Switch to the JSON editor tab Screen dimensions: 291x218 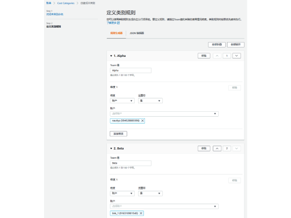[137, 33]
